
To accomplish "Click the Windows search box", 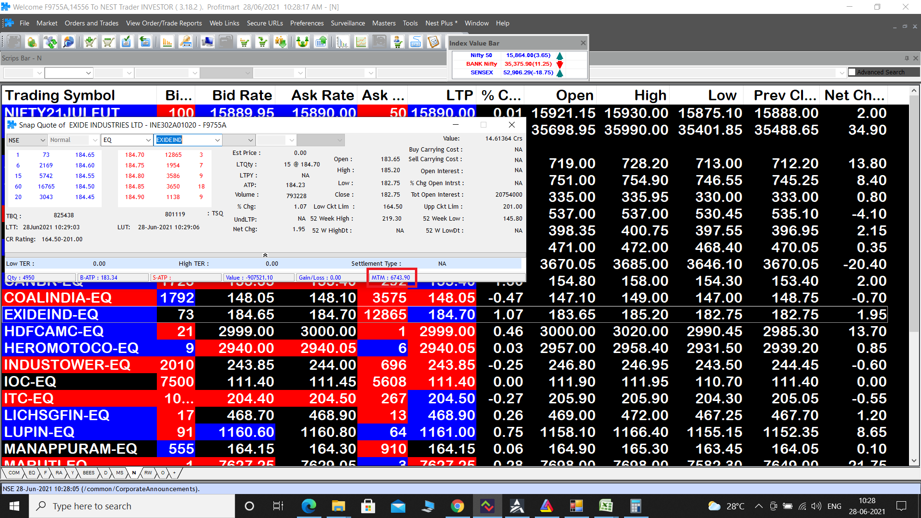I will tap(132, 506).
